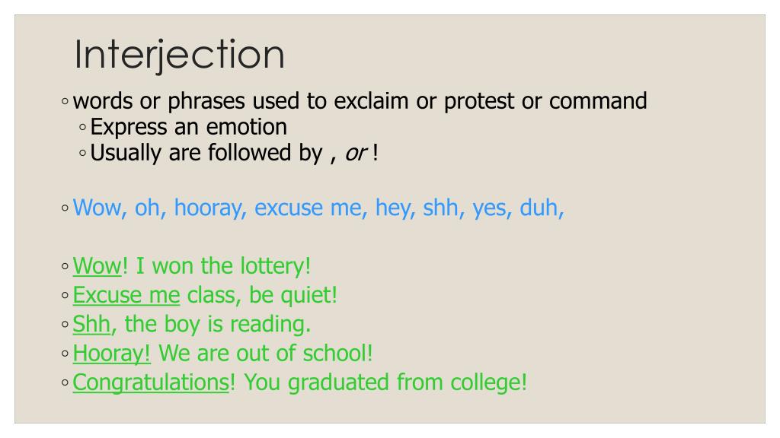Screen dimensions: 780x438
Task: Click the text 'the boy is reading.'
Action: pyautogui.click(x=217, y=324)
